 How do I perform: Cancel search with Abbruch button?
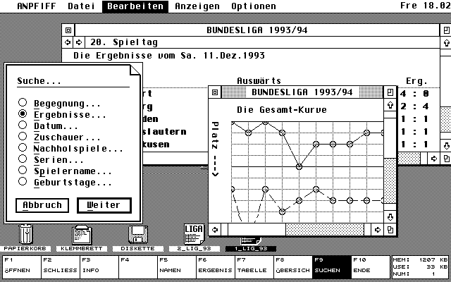pos(43,205)
